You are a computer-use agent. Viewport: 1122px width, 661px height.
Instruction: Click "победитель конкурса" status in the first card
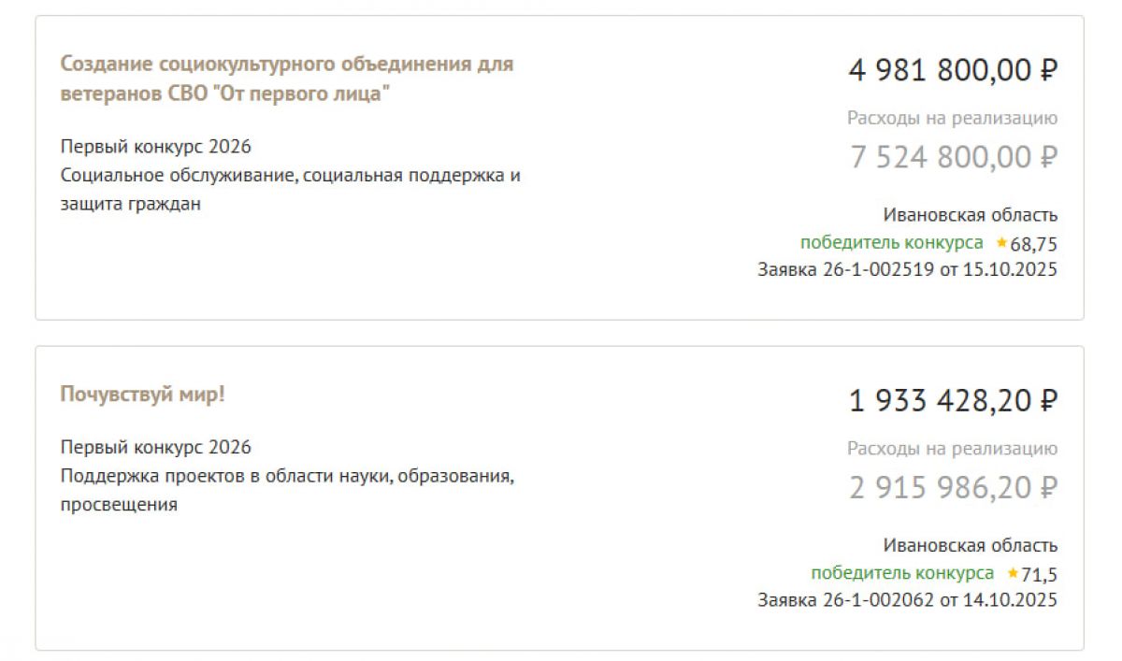click(891, 243)
